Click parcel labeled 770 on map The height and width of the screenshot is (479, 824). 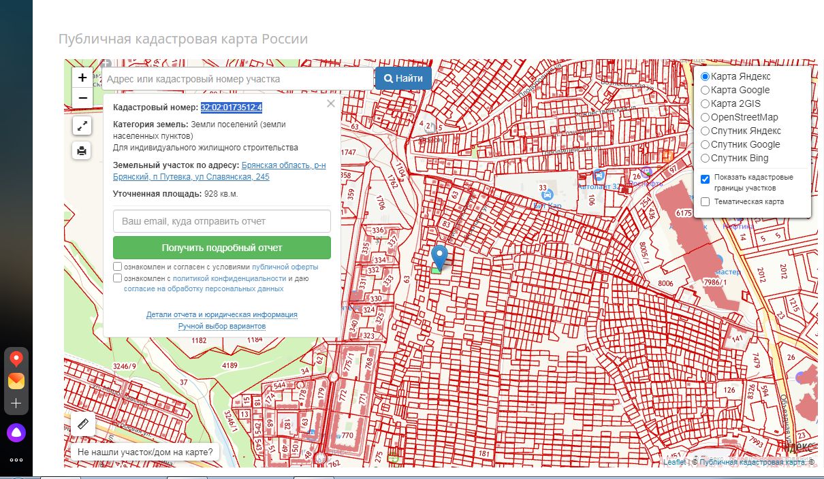coord(347,435)
